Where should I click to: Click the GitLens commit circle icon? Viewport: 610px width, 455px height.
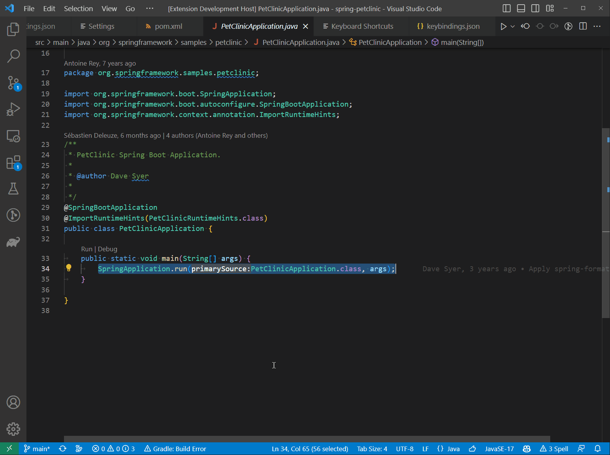(x=540, y=26)
